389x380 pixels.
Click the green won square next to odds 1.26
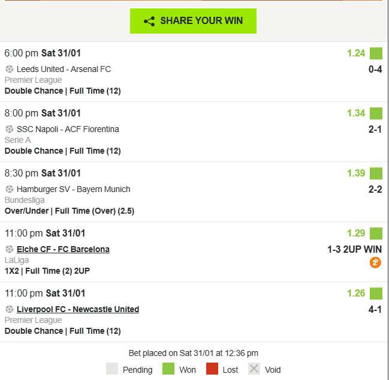[376, 294]
